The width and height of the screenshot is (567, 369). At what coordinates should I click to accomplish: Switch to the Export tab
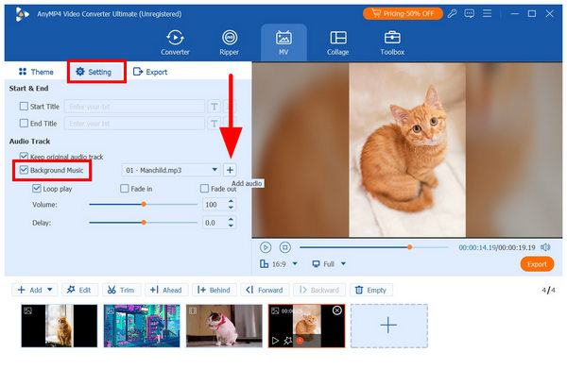click(150, 72)
